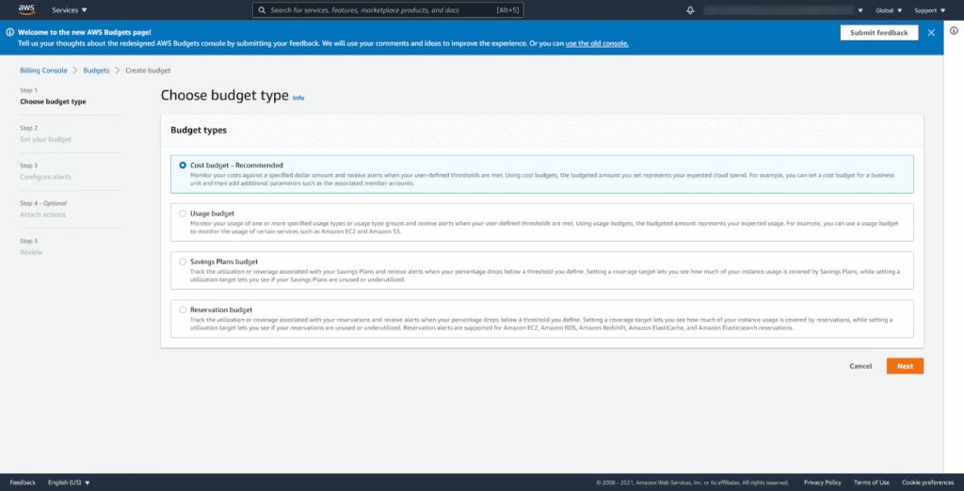Open the Global region dropdown
The image size is (964, 491).
coord(889,10)
